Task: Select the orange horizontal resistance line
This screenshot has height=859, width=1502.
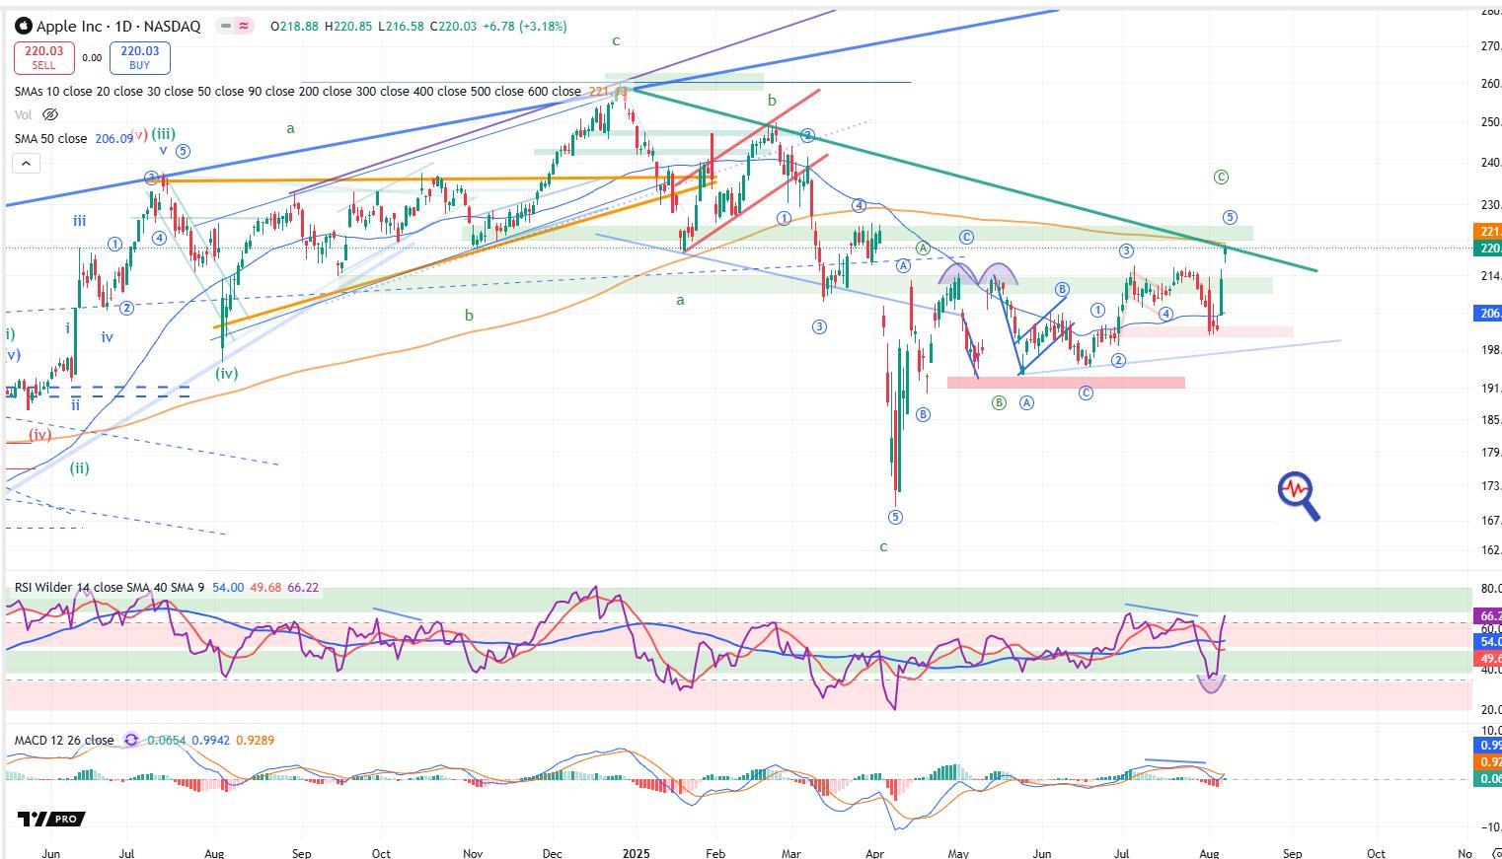Action: (x=434, y=179)
